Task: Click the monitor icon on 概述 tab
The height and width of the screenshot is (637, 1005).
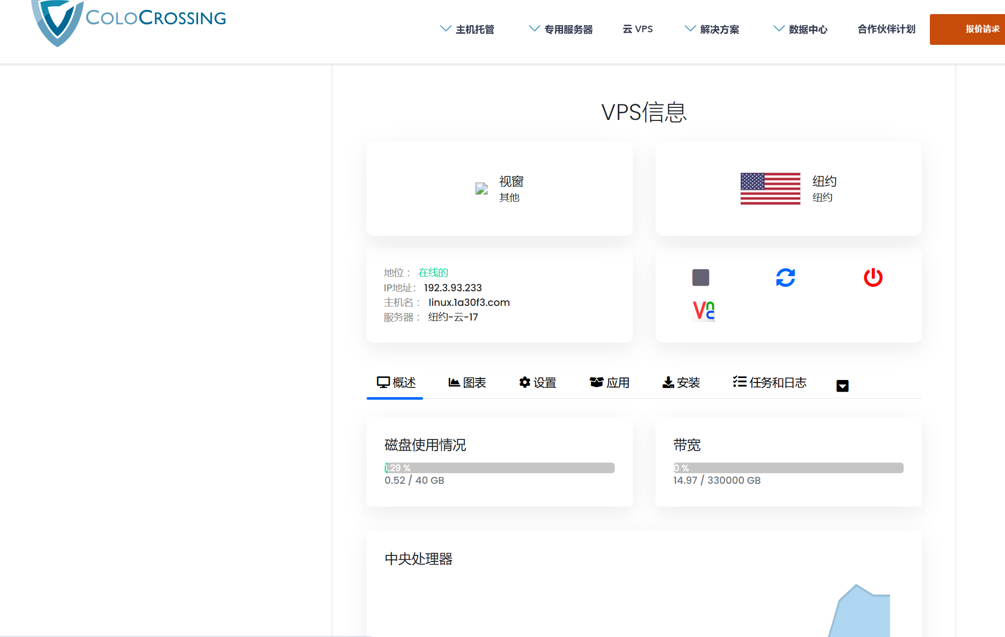Action: coord(383,382)
